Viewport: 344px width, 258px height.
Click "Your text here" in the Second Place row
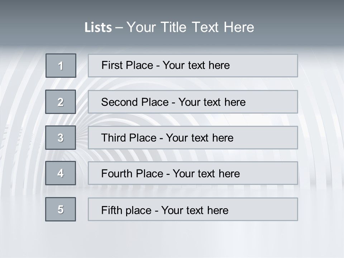pos(212,102)
